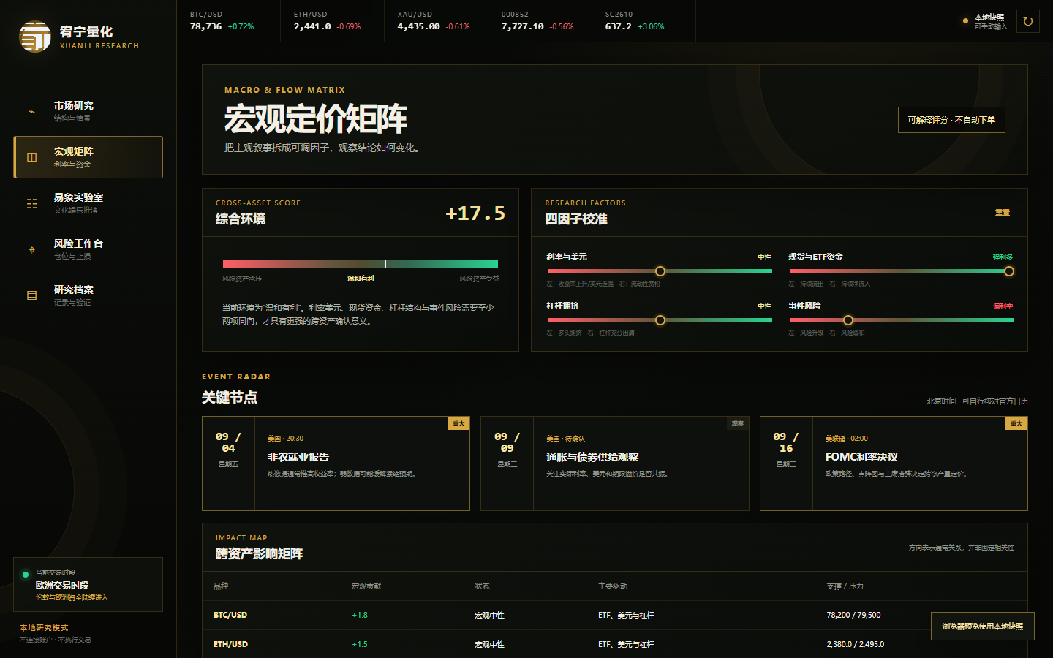Click the 000852 ticker at the top

(x=540, y=20)
